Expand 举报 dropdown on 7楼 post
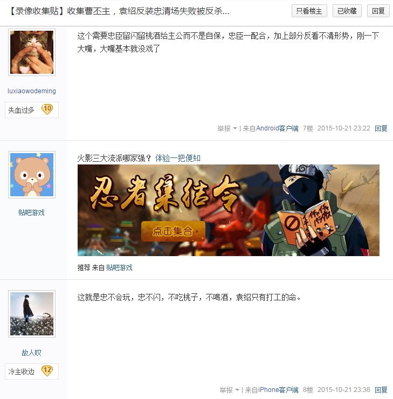 (227, 128)
